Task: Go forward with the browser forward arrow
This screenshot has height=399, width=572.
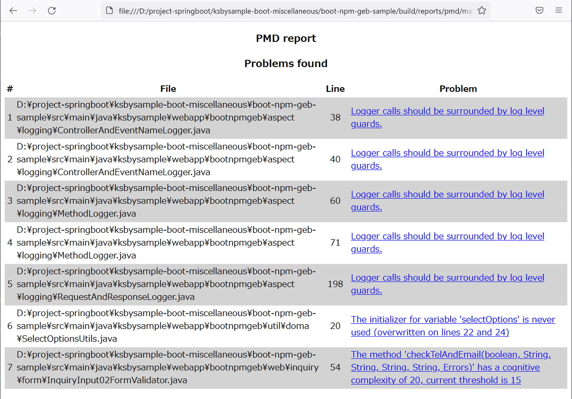Action: (x=32, y=10)
